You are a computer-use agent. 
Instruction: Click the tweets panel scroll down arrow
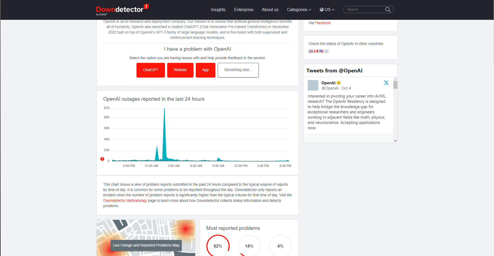coord(395,141)
